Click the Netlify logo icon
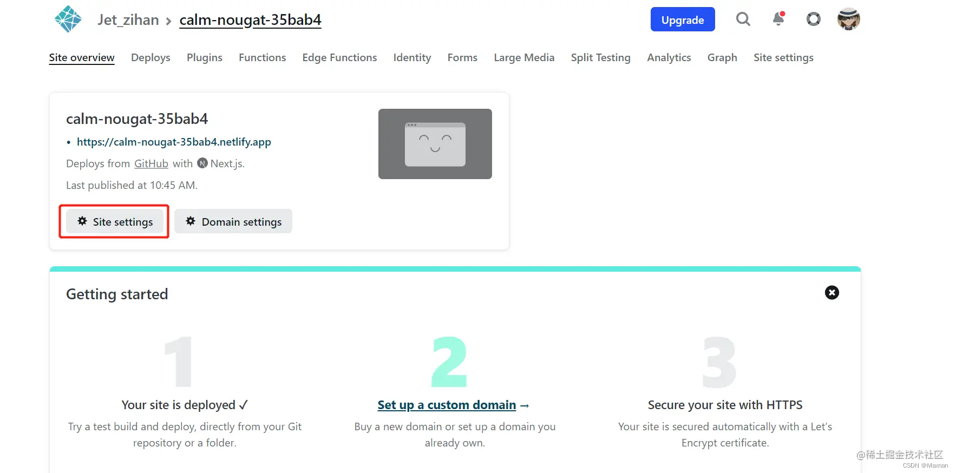The image size is (956, 473). [x=68, y=19]
